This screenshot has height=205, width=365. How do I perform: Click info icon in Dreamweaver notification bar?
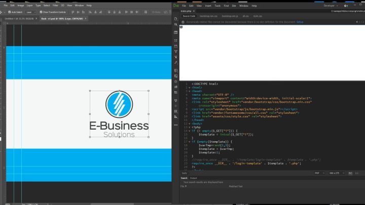tap(183, 22)
